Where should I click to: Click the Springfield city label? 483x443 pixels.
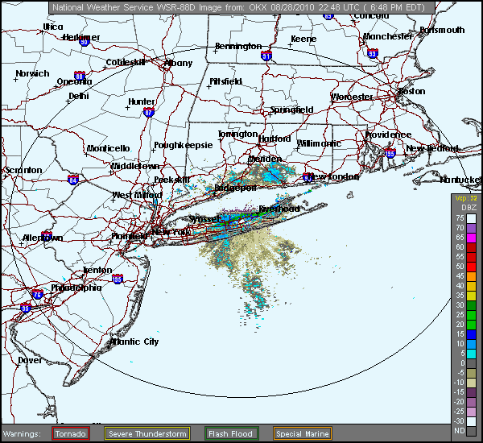(x=291, y=110)
